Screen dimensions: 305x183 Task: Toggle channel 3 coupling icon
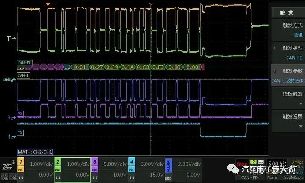pyautogui.click(x=95, y=169)
